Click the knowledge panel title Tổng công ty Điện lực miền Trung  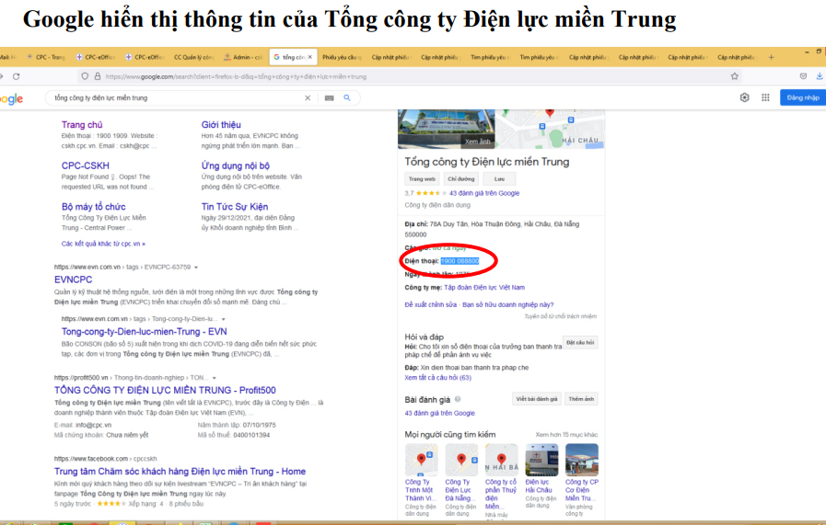click(x=487, y=162)
